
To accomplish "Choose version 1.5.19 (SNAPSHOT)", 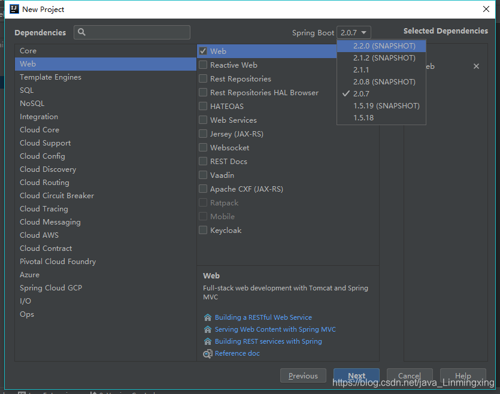I will (381, 106).
